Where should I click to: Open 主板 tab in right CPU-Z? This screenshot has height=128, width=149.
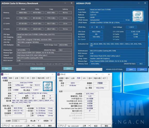tap(73, 78)
